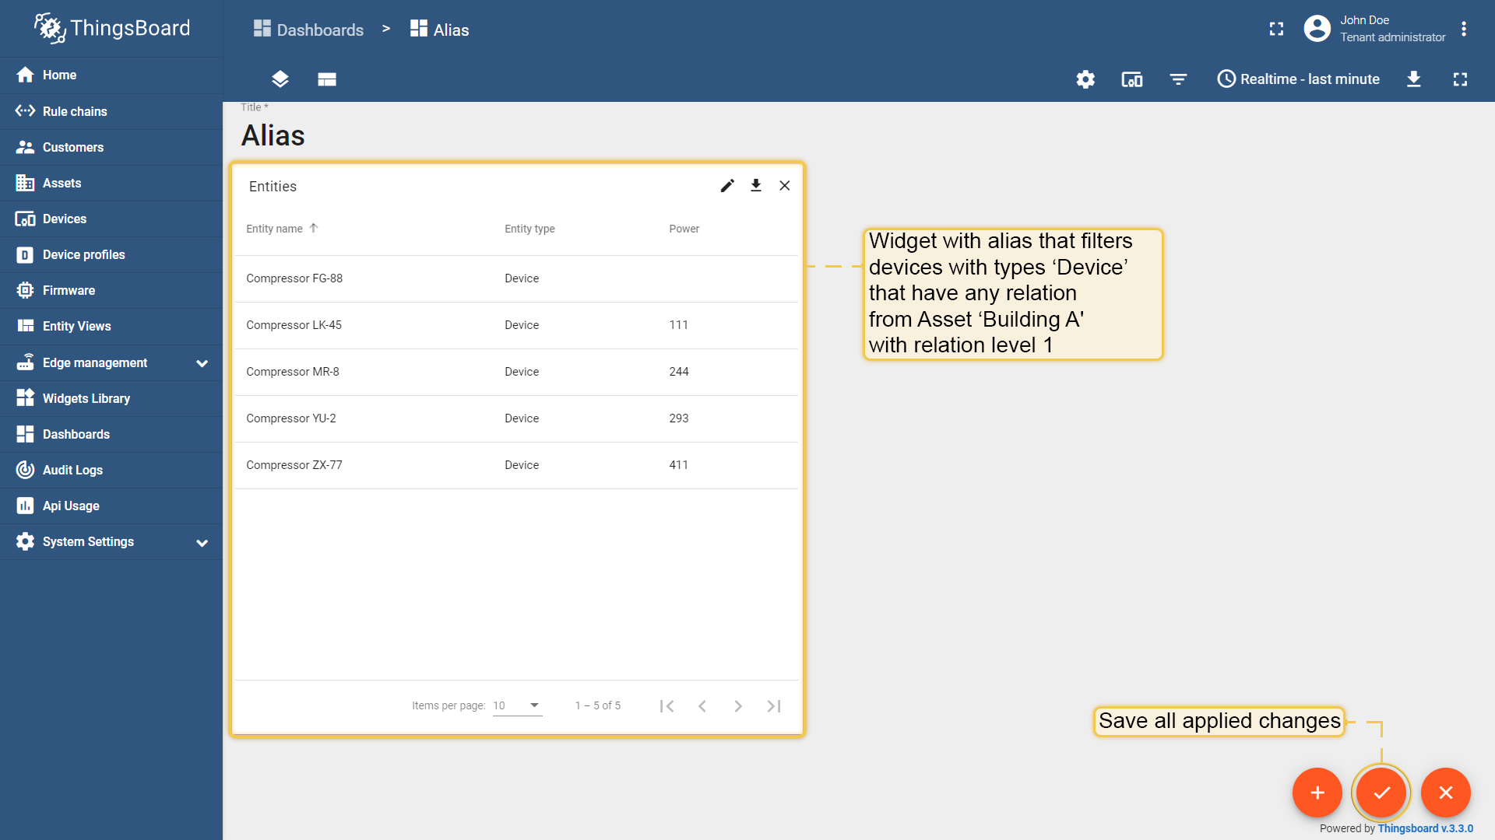This screenshot has width=1495, height=840.
Task: Click the John Doe user avatar
Action: pos(1317,29)
